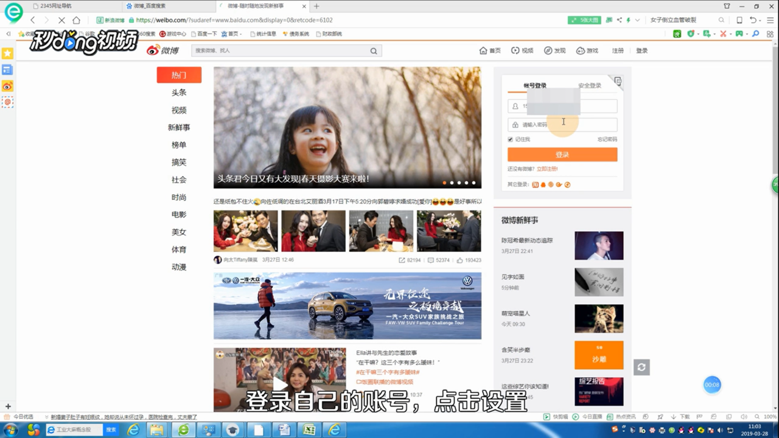Viewport: 779px width, 438px height.
Task: Open 视频 video section in Weibo header
Action: 522,50
